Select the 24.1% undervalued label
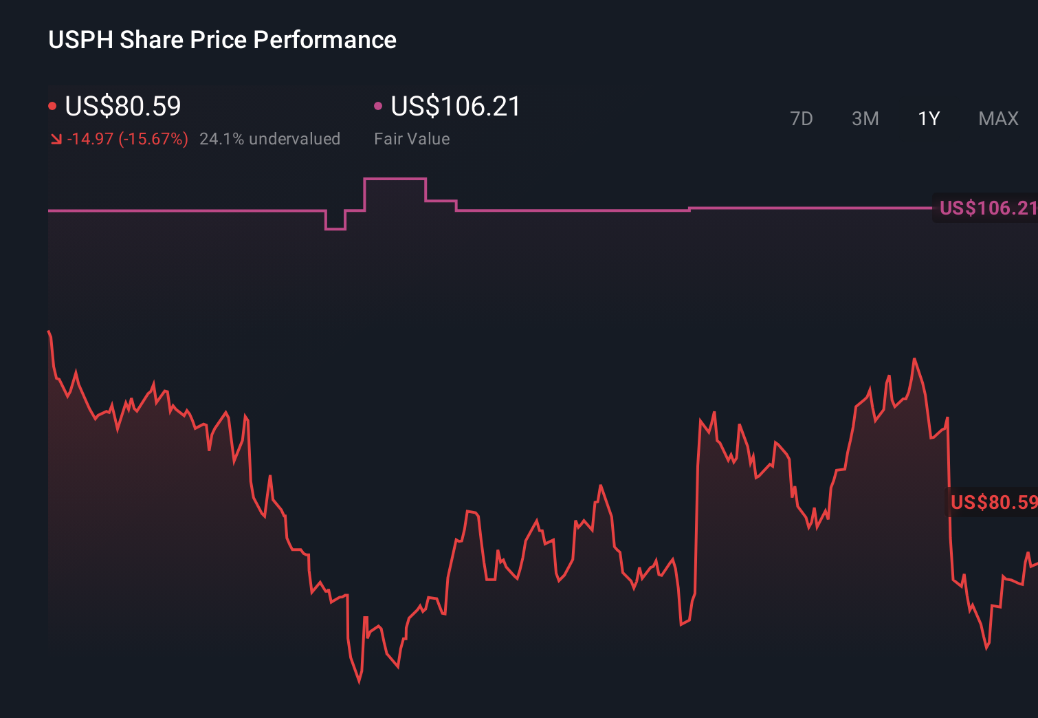 (270, 138)
